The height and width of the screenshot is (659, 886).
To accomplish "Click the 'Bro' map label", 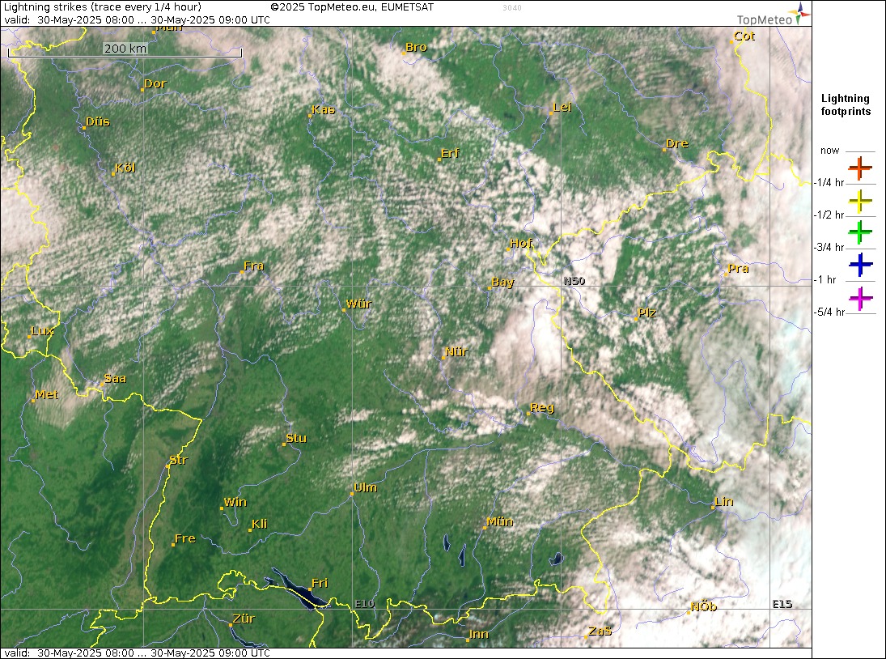I will coord(416,47).
